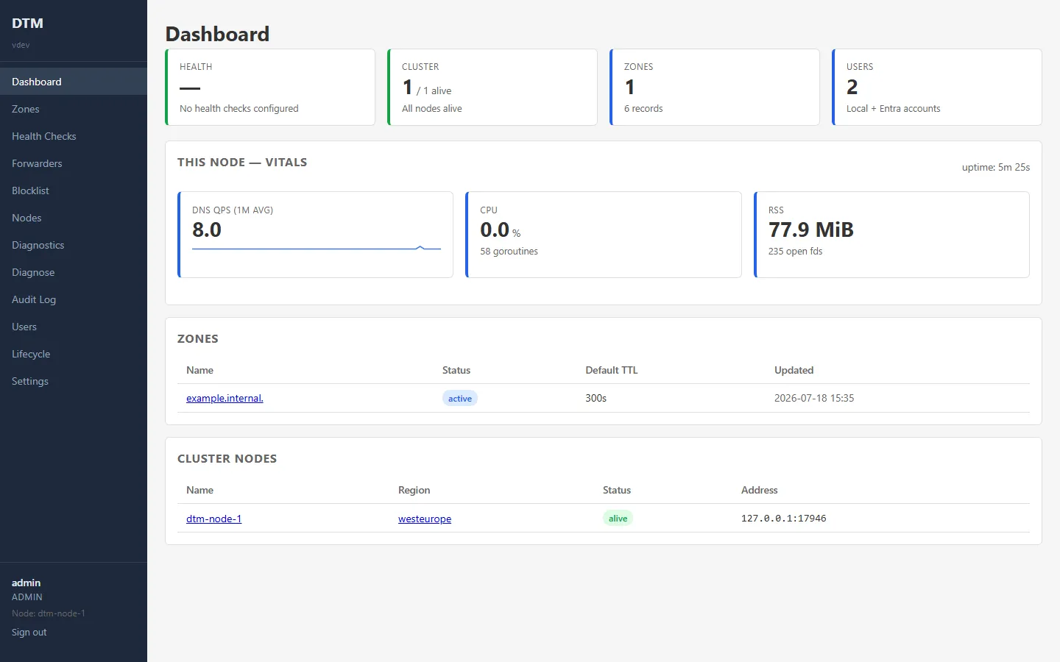Navigate to Nodes in sidebar
The width and height of the screenshot is (1060, 662).
[x=74, y=218]
